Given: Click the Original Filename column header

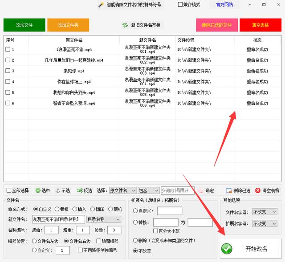Looking at the screenshot, I should [74, 40].
